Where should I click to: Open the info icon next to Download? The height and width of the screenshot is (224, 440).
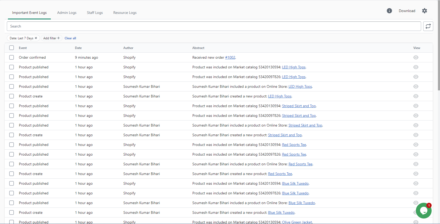(389, 11)
